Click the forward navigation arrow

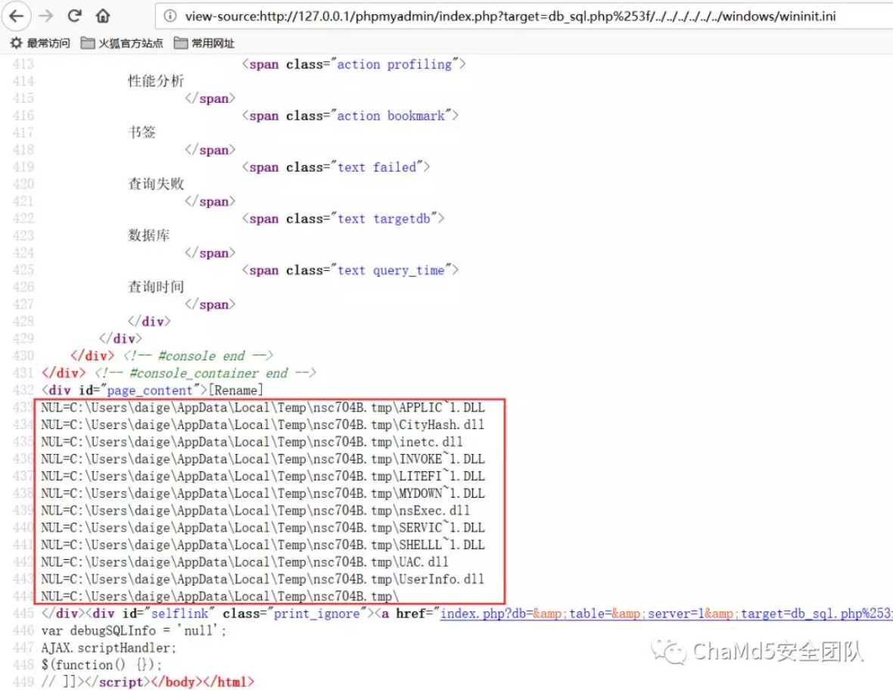coord(45,16)
